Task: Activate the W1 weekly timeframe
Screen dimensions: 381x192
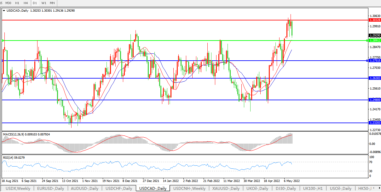Action: 44,3
